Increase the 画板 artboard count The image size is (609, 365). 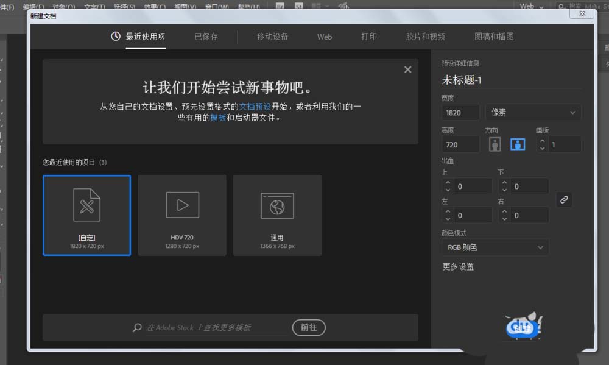(542, 141)
